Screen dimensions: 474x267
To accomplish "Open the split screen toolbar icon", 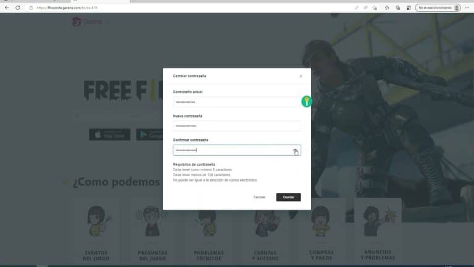I will [x=409, y=8].
